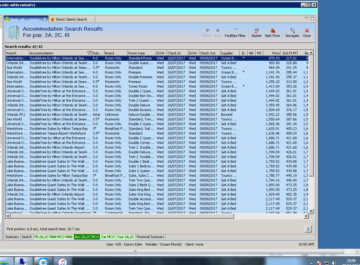This screenshot has height=265, width=360.
Task: Select the 870.43 Standard Room row
Action: [x=157, y=58]
